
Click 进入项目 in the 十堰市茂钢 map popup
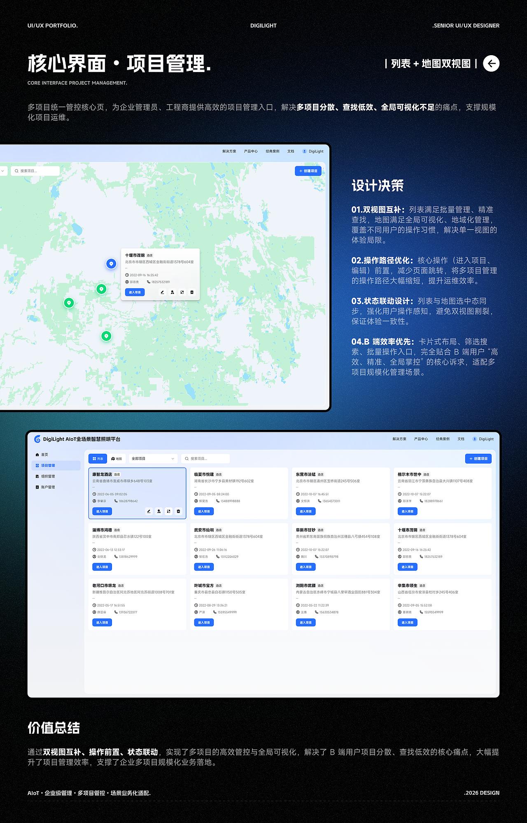coord(135,292)
